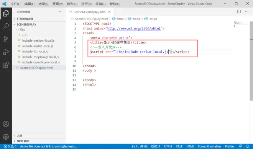Screen dimensions: 253x149
Task: Open the Search view icon
Action: click(6, 26)
